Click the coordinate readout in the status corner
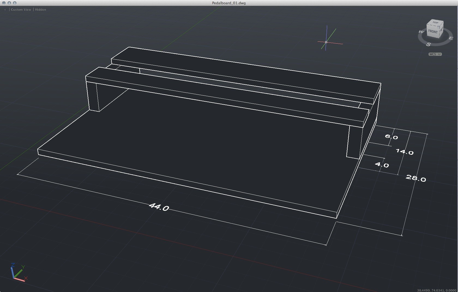This screenshot has height=292, width=458. [x=437, y=290]
